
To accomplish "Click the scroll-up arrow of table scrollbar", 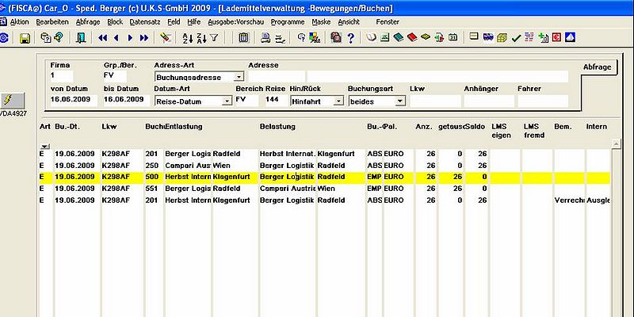I will click(x=616, y=143).
